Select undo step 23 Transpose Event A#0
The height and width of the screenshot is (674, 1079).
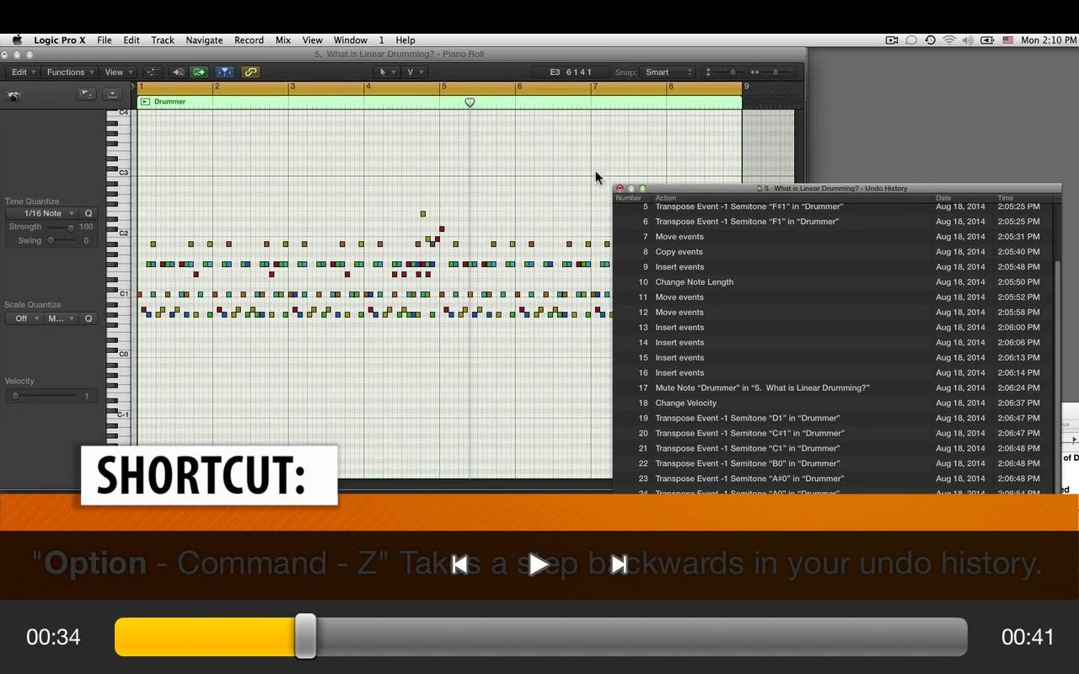834,479
